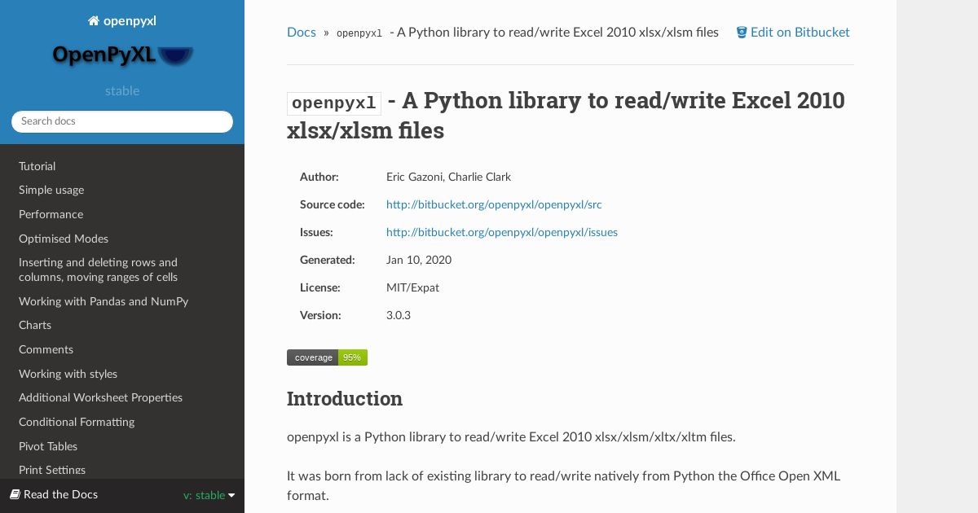Screen dimensions: 978x513
Task: Navigate to Charts section
Action: pos(35,325)
